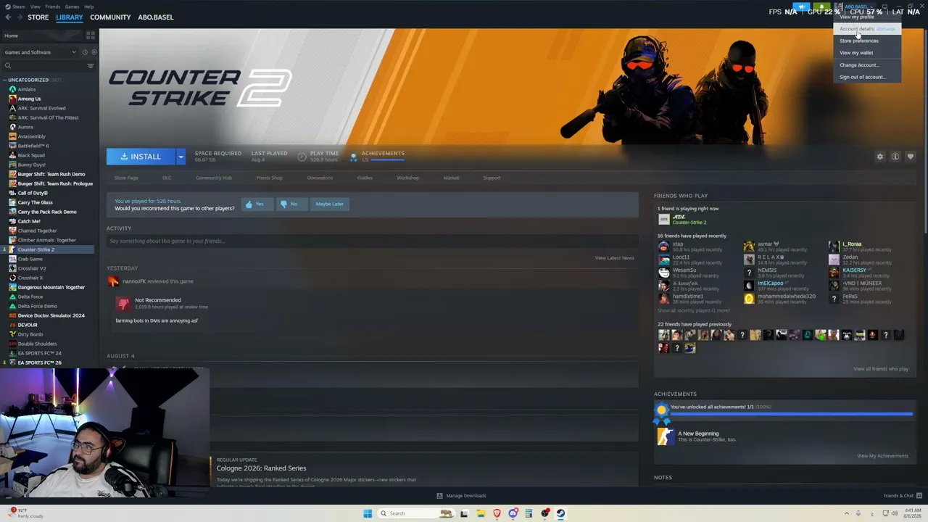Open the Workshop link
928x522 pixels.
click(x=407, y=178)
